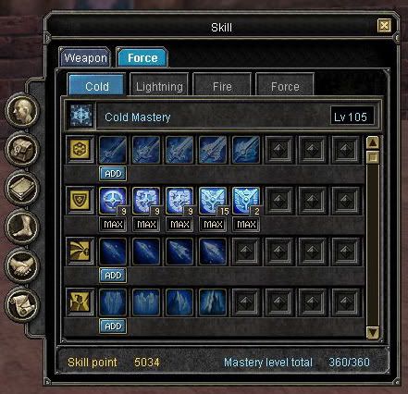Viewport: 408px width, 394px height.
Task: Click the scrollbar thumb handle
Action: 373,157
